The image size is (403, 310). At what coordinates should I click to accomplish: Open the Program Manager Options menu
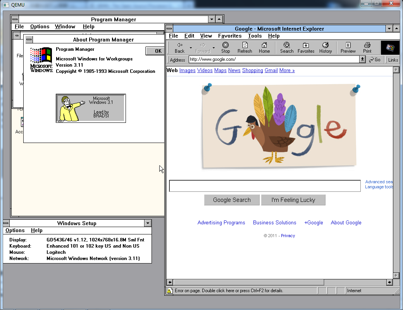[x=40, y=26]
